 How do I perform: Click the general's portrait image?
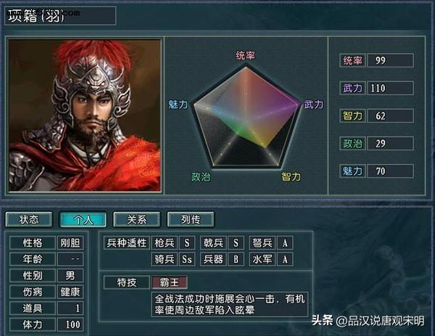[85, 115]
